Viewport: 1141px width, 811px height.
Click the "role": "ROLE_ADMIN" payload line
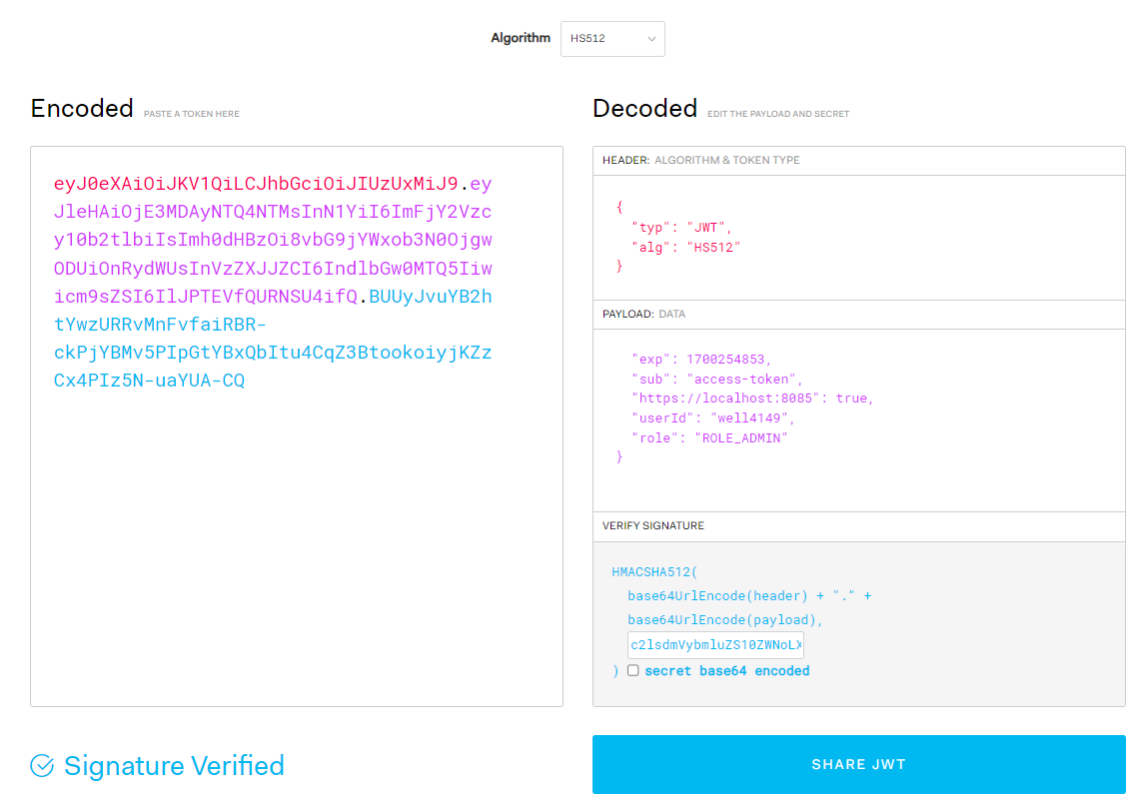pyautogui.click(x=709, y=437)
